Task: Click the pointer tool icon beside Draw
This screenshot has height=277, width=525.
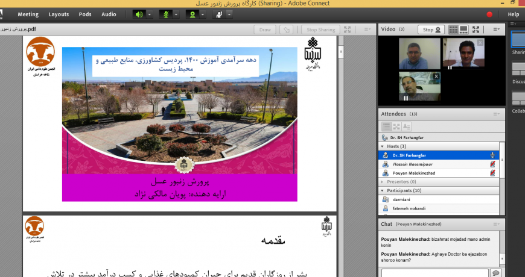Action: click(287, 30)
